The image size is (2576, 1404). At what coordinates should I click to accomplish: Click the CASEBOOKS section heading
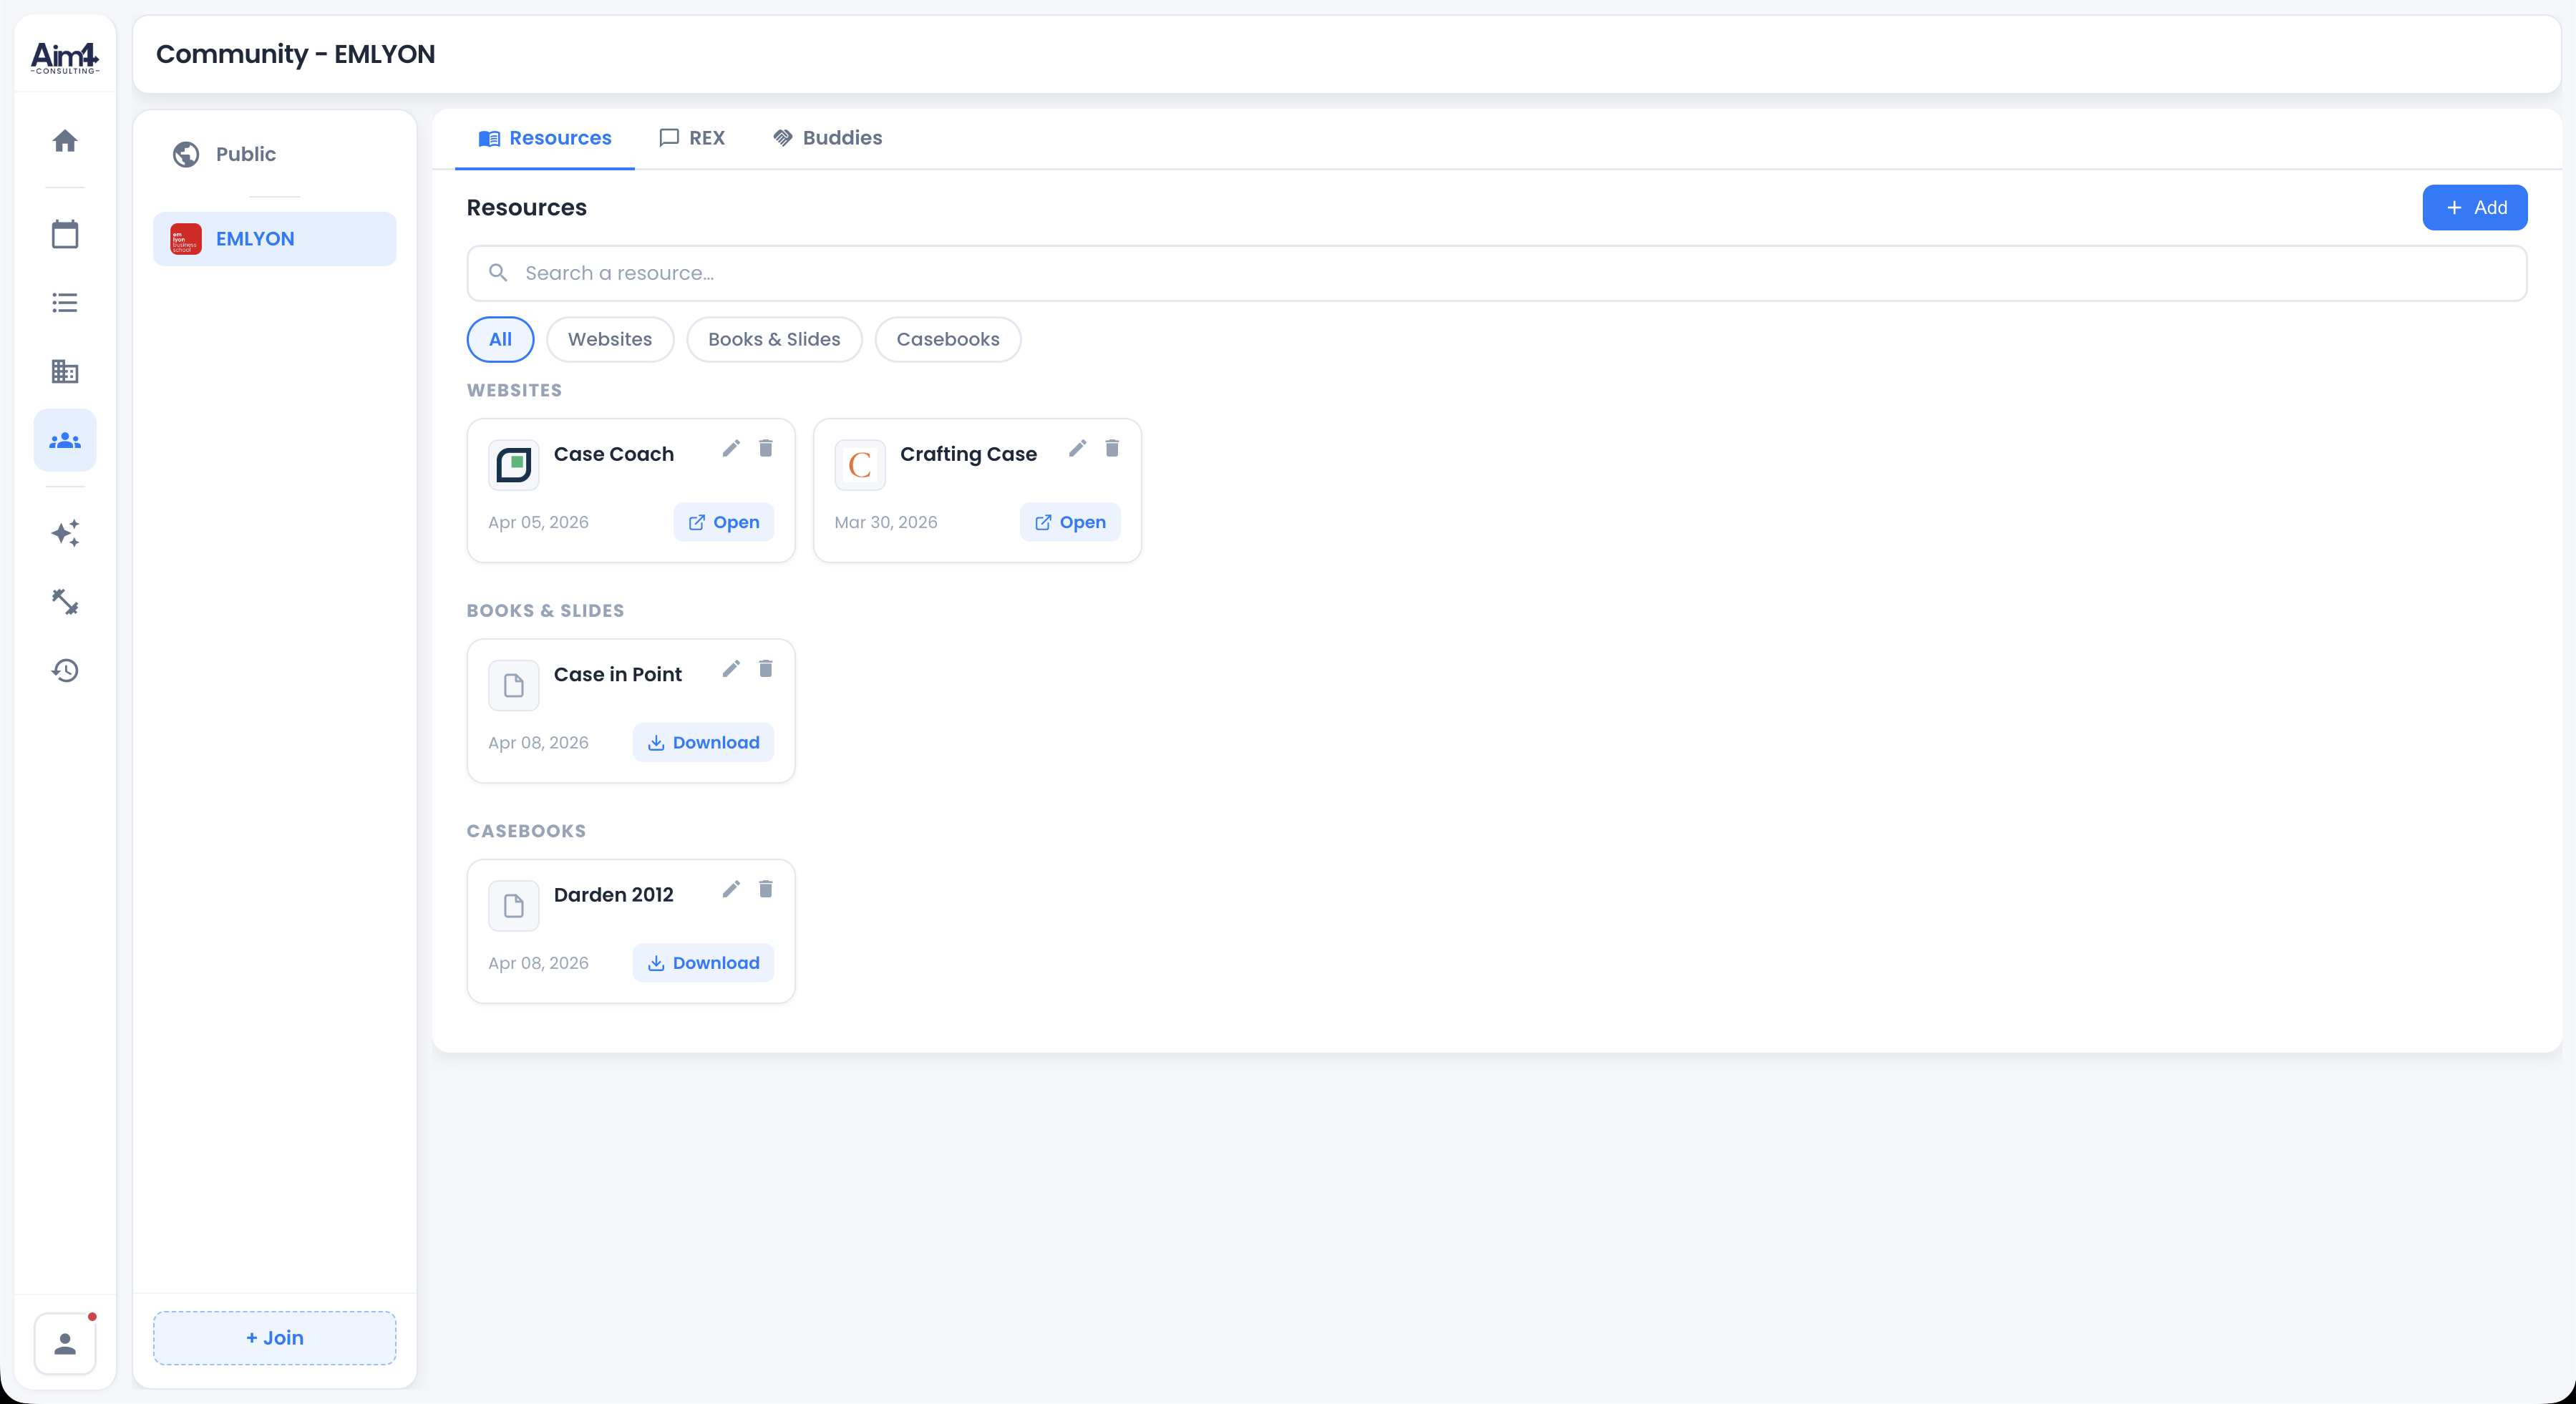click(526, 831)
